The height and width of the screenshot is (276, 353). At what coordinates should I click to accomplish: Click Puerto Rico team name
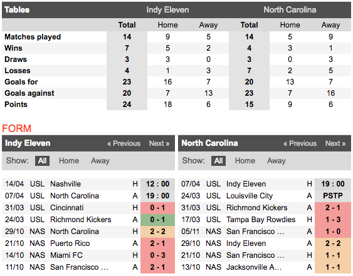pyautogui.click(x=70, y=243)
